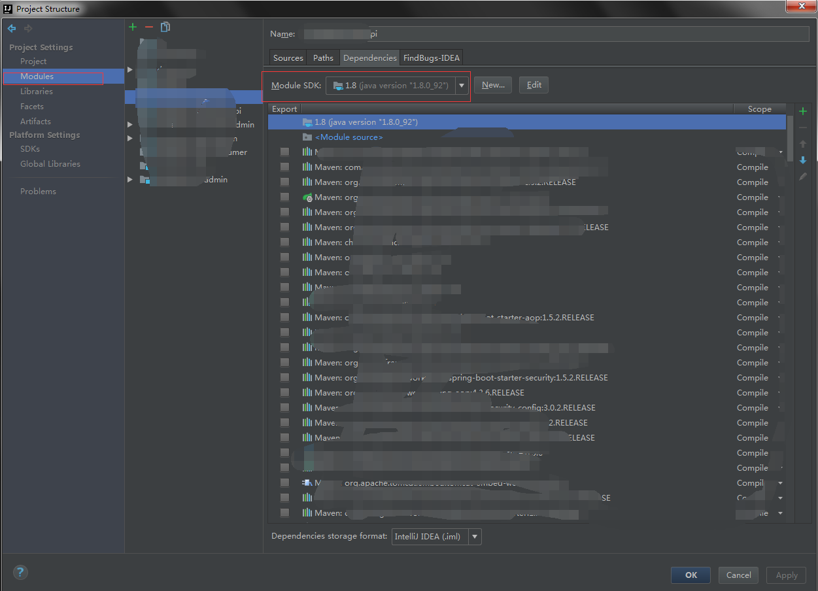
Task: Click the IntelliJ logo in title bar
Action: pos(8,8)
